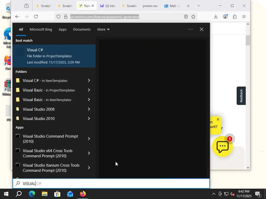Open the yellow Norton chat bubble

(222, 146)
